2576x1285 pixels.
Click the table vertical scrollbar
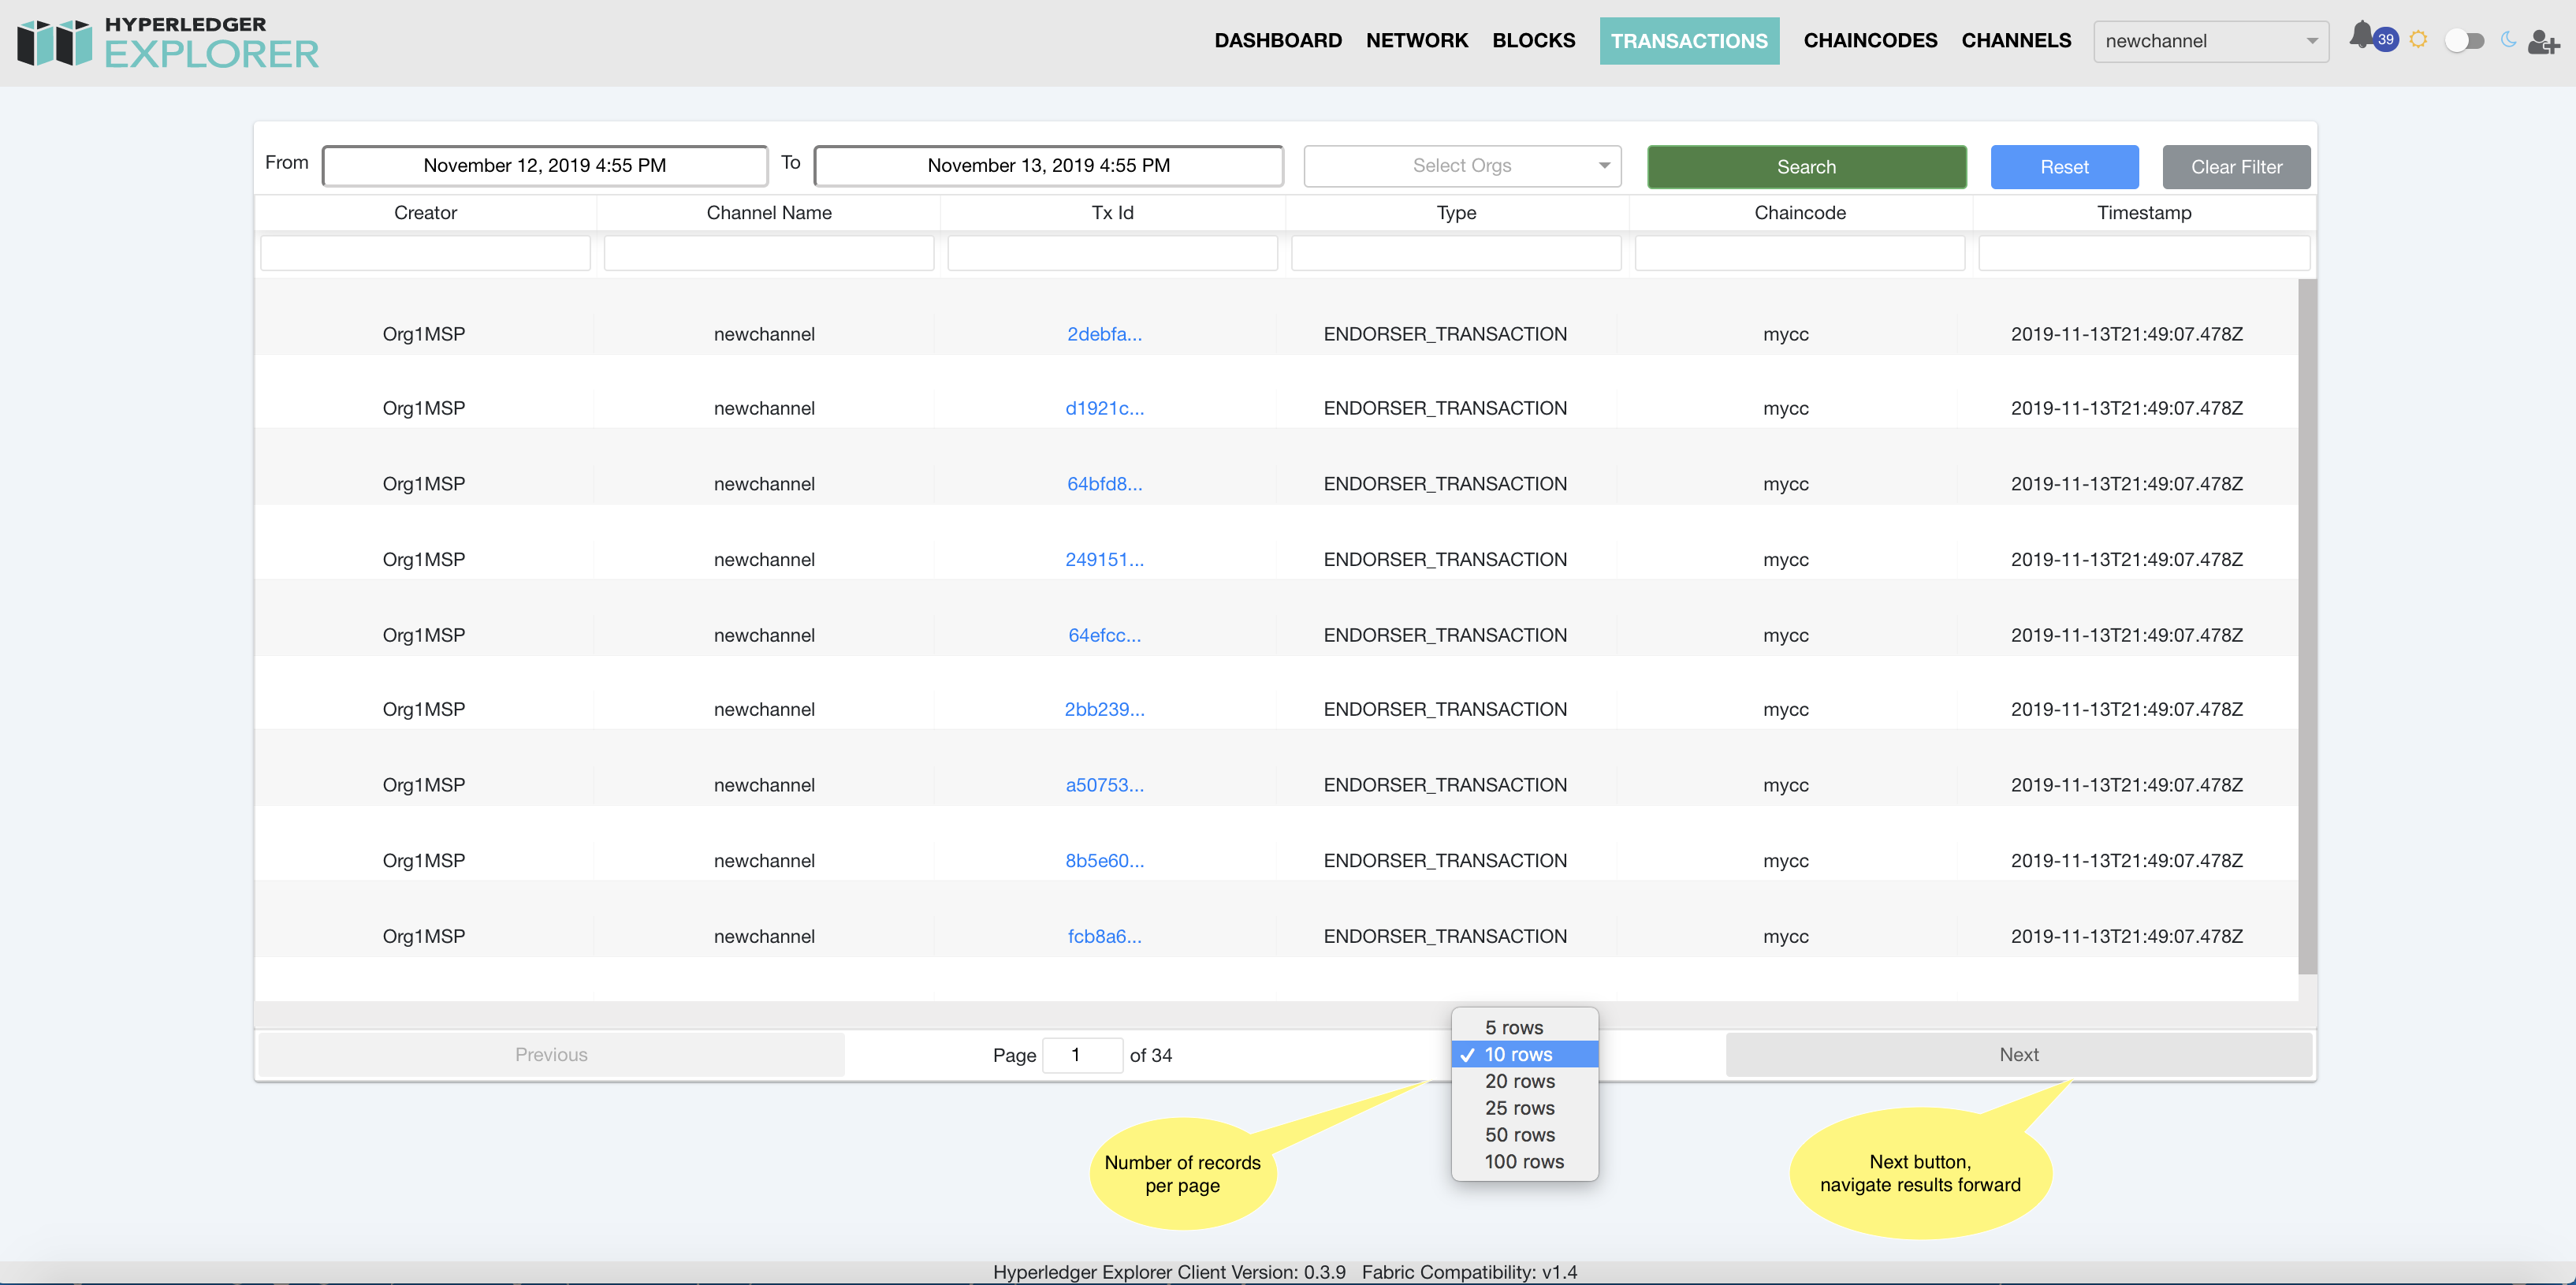tap(2307, 626)
